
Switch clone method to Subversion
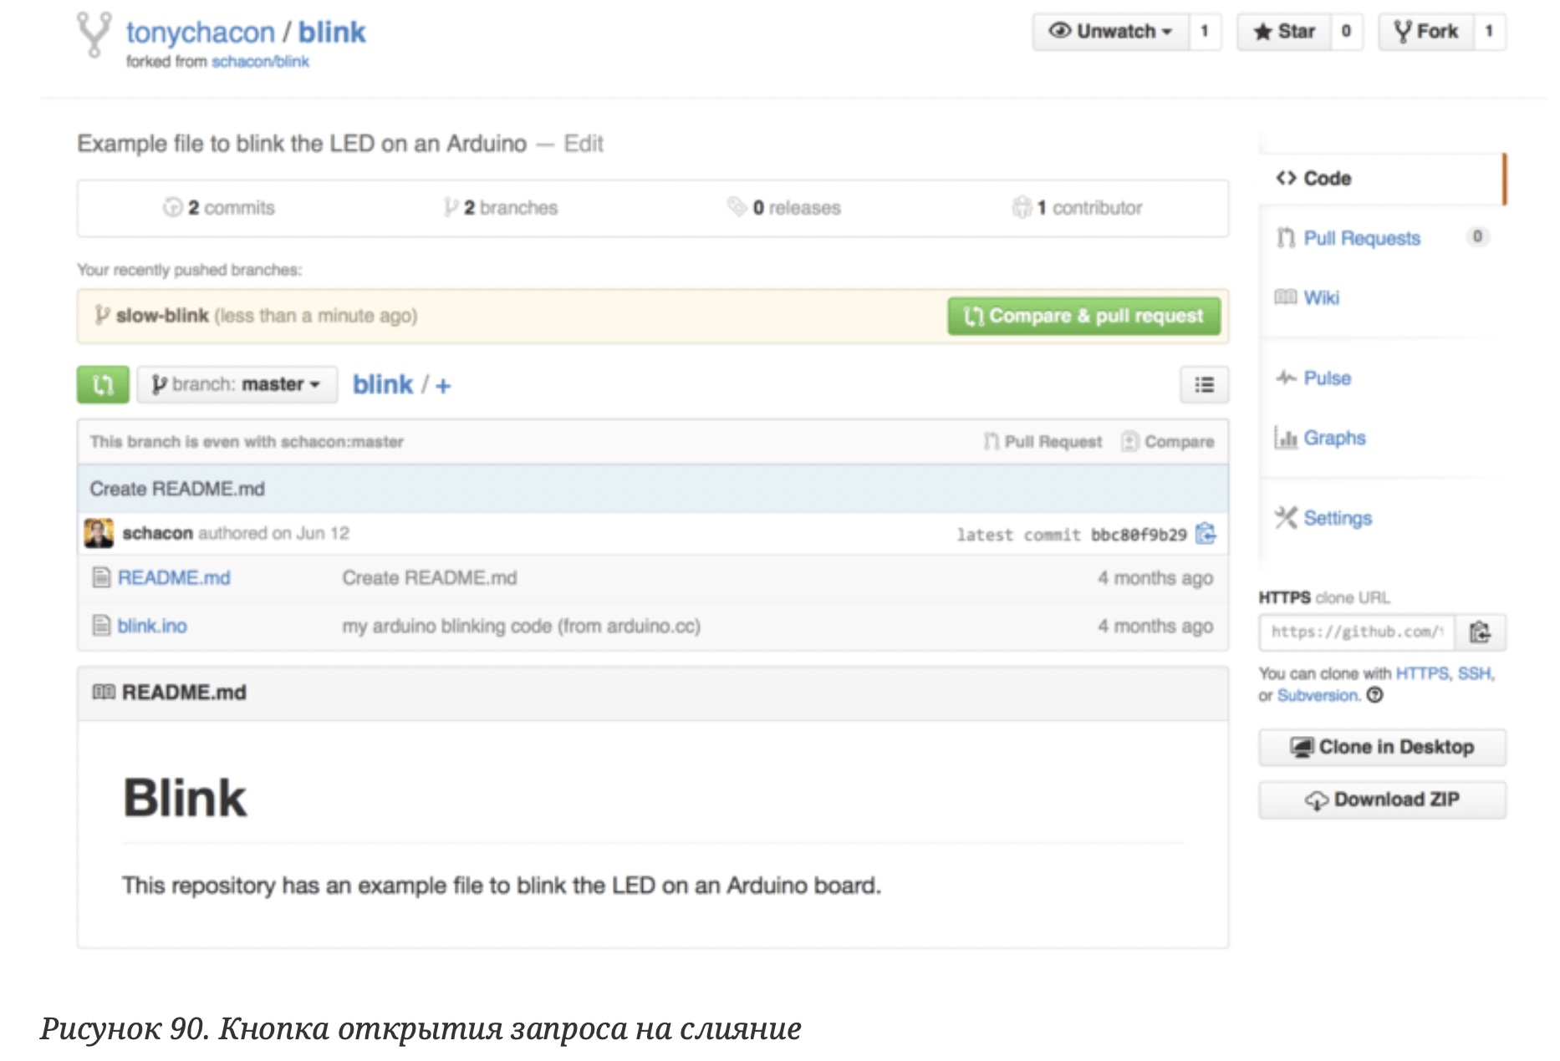pyautogui.click(x=1318, y=695)
